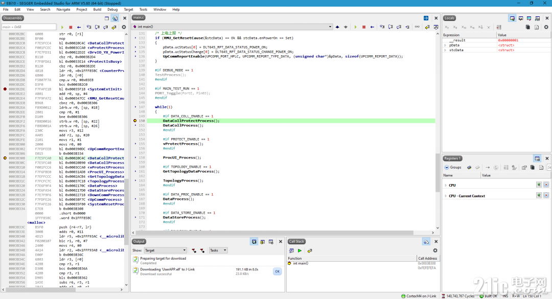This screenshot has height=299, width=552.
Task: Click the Locals panel title tab
Action: [x=450, y=18]
